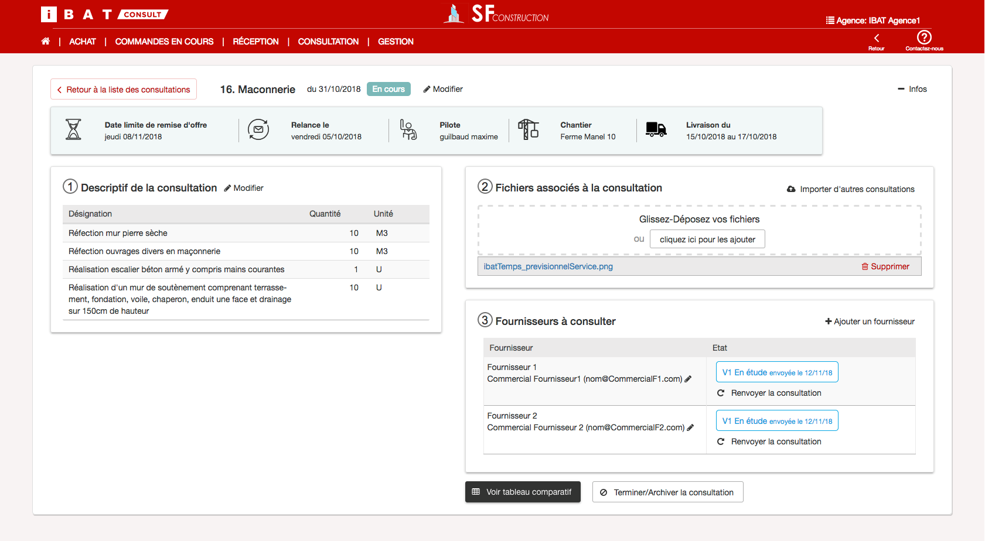The width and height of the screenshot is (985, 541).
Task: Click Voir tableau comparatif button
Action: pyautogui.click(x=523, y=492)
